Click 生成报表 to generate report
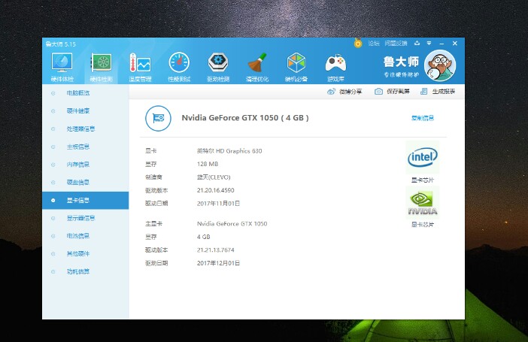The image size is (528, 342). pos(438,92)
